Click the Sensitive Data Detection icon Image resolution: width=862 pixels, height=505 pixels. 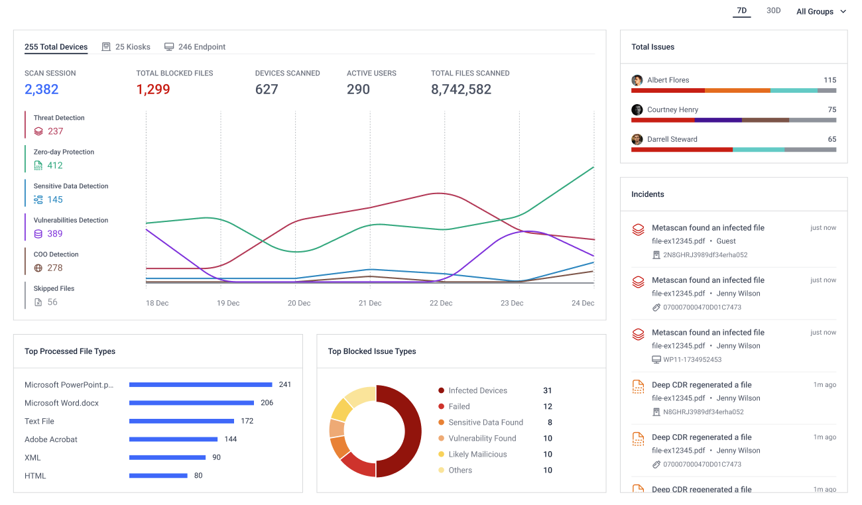38,199
